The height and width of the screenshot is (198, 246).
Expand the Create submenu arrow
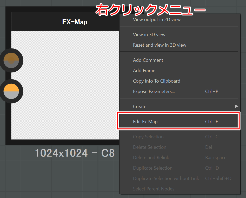(237, 106)
